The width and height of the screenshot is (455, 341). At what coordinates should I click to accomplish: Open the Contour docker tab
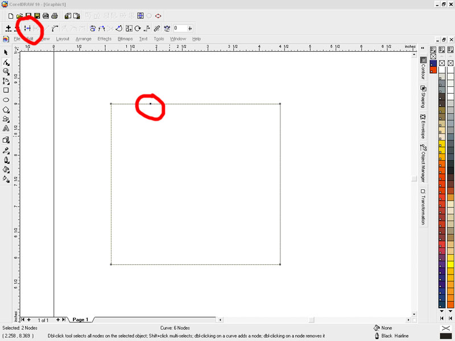423,68
